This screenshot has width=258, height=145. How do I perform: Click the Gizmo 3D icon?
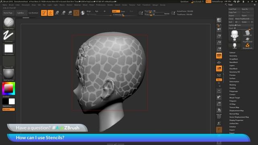click(76, 13)
